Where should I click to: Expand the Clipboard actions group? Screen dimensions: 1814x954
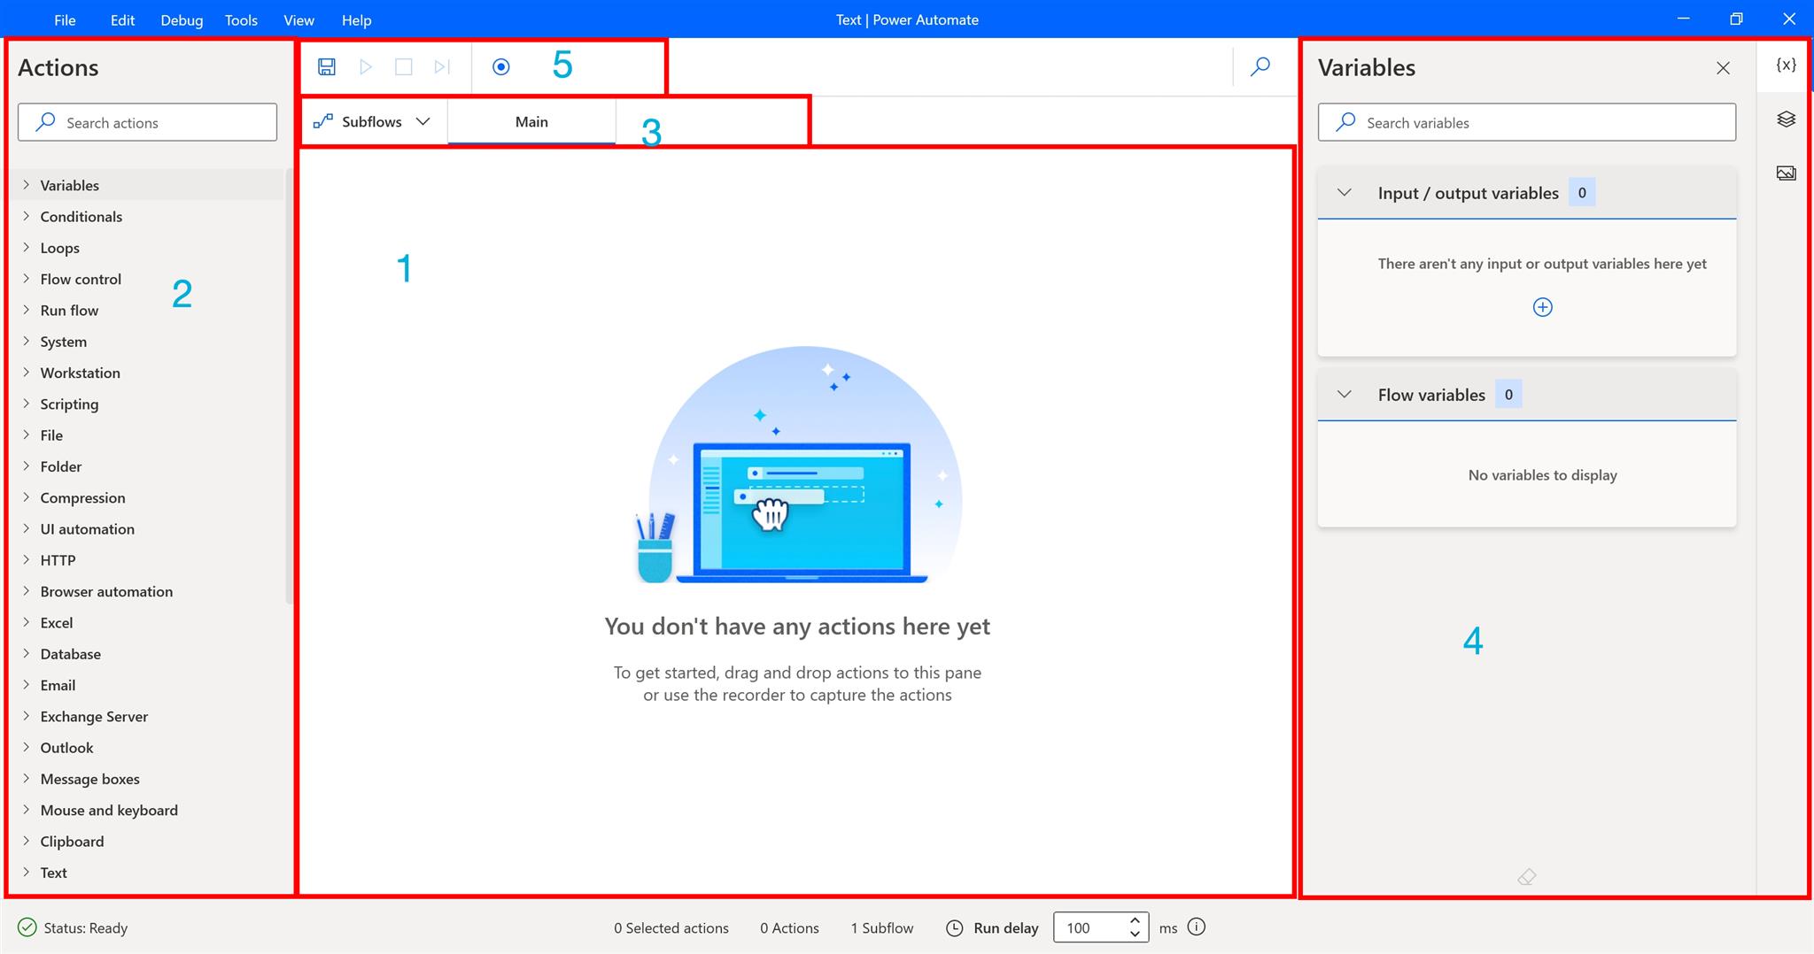(x=27, y=841)
